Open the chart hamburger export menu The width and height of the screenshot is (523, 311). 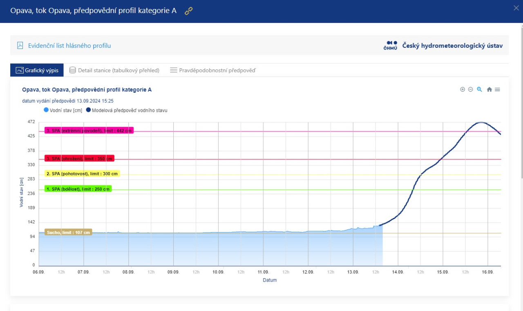pyautogui.click(x=497, y=89)
